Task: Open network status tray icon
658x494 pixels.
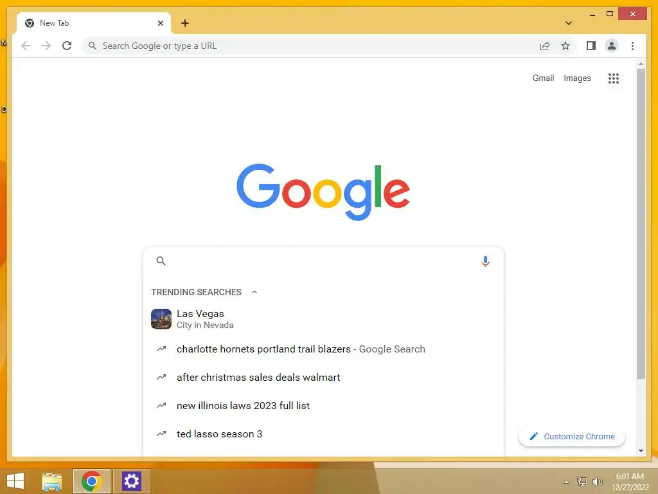Action: (x=582, y=481)
